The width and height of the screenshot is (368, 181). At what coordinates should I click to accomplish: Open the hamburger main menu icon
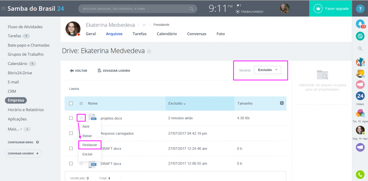[4, 9]
